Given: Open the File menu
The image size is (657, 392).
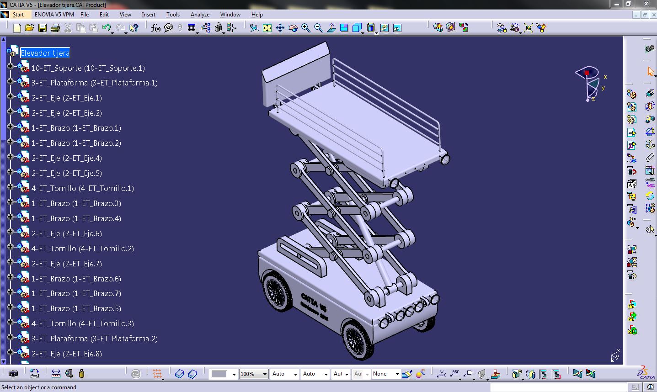Looking at the screenshot, I should pos(85,15).
